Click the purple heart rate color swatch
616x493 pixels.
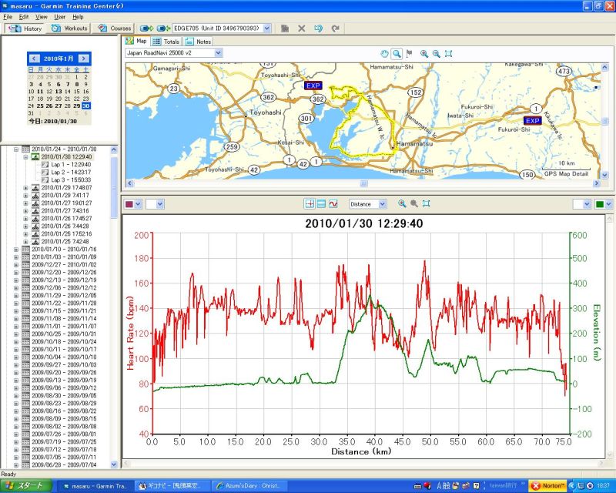[x=129, y=204]
